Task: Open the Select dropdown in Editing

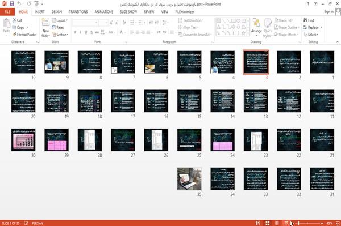Action: 311,35
